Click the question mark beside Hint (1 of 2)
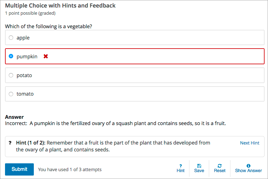The width and height of the screenshot is (268, 179). point(10,143)
